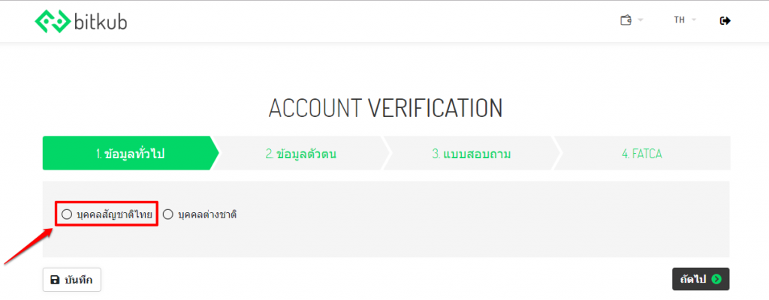Go to step 2 ข้อมูลตัวตน tab
The image size is (769, 300).
pyautogui.click(x=300, y=154)
